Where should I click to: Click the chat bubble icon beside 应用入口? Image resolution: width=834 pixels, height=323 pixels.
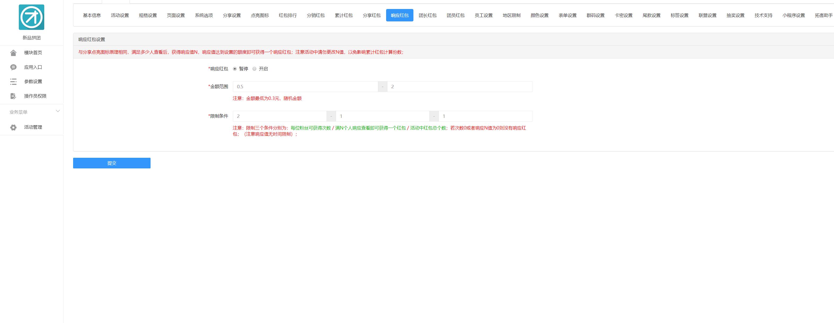pos(13,67)
